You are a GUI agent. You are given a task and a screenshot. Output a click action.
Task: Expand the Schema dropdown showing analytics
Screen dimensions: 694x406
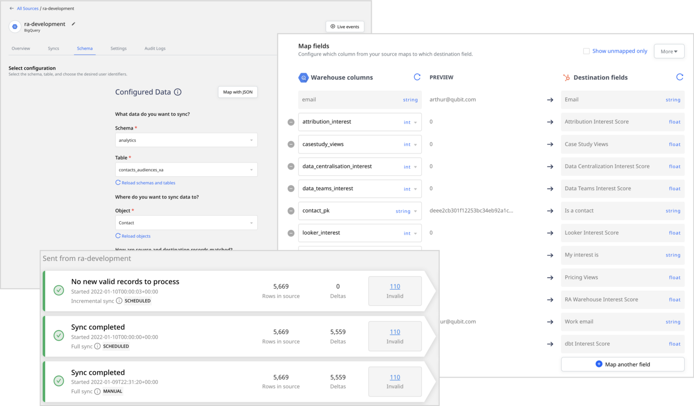click(186, 140)
